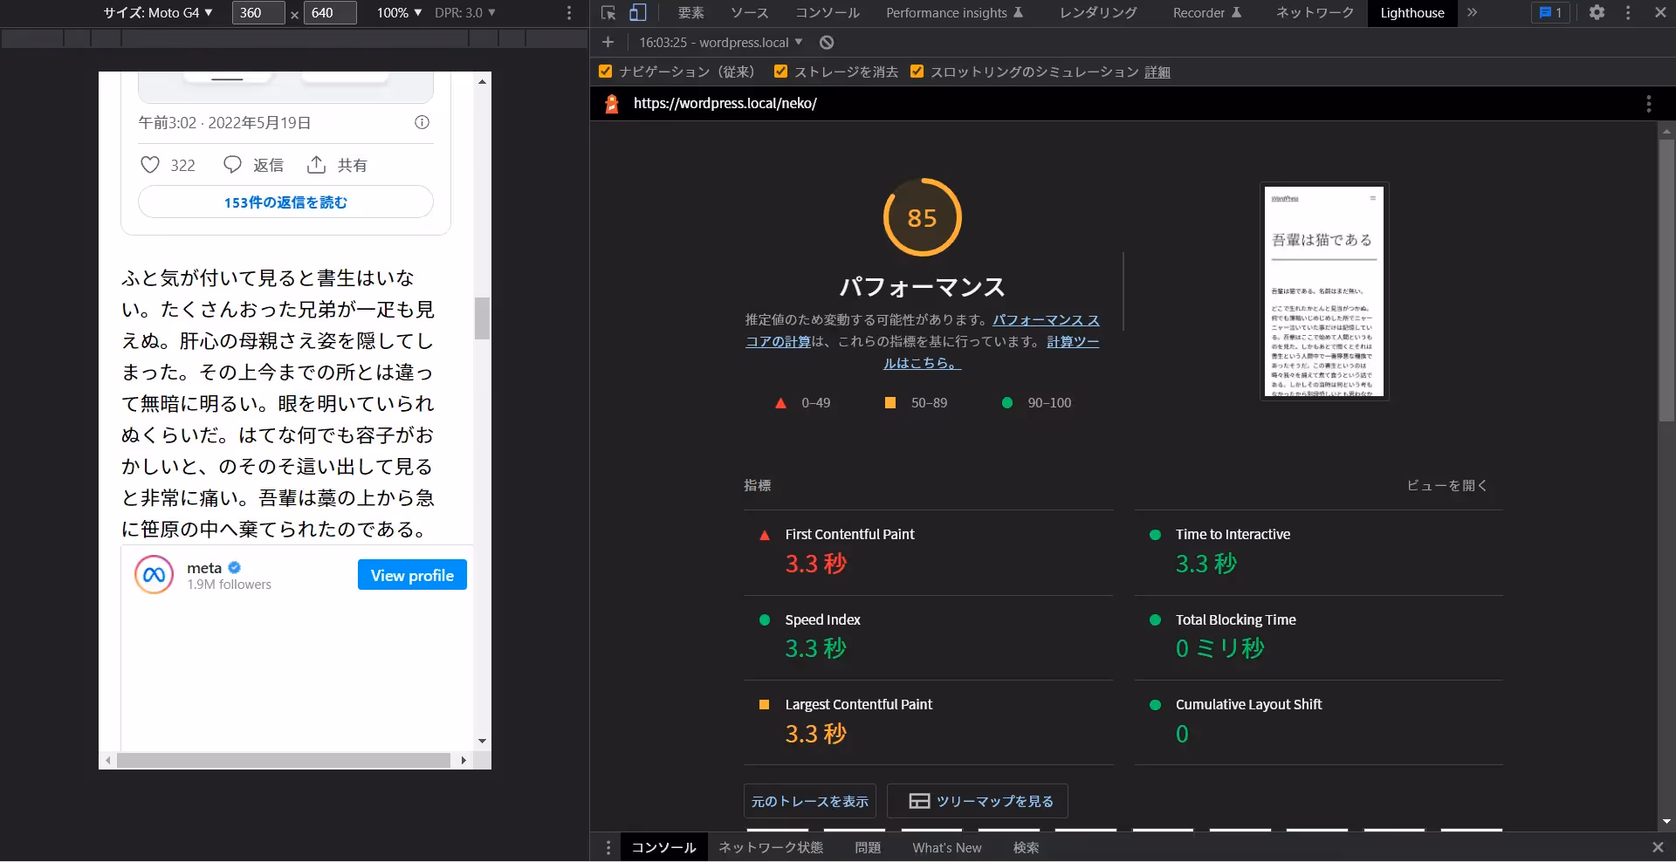The image size is (1676, 862).
Task: Open DevTools settings gear
Action: coord(1597,13)
